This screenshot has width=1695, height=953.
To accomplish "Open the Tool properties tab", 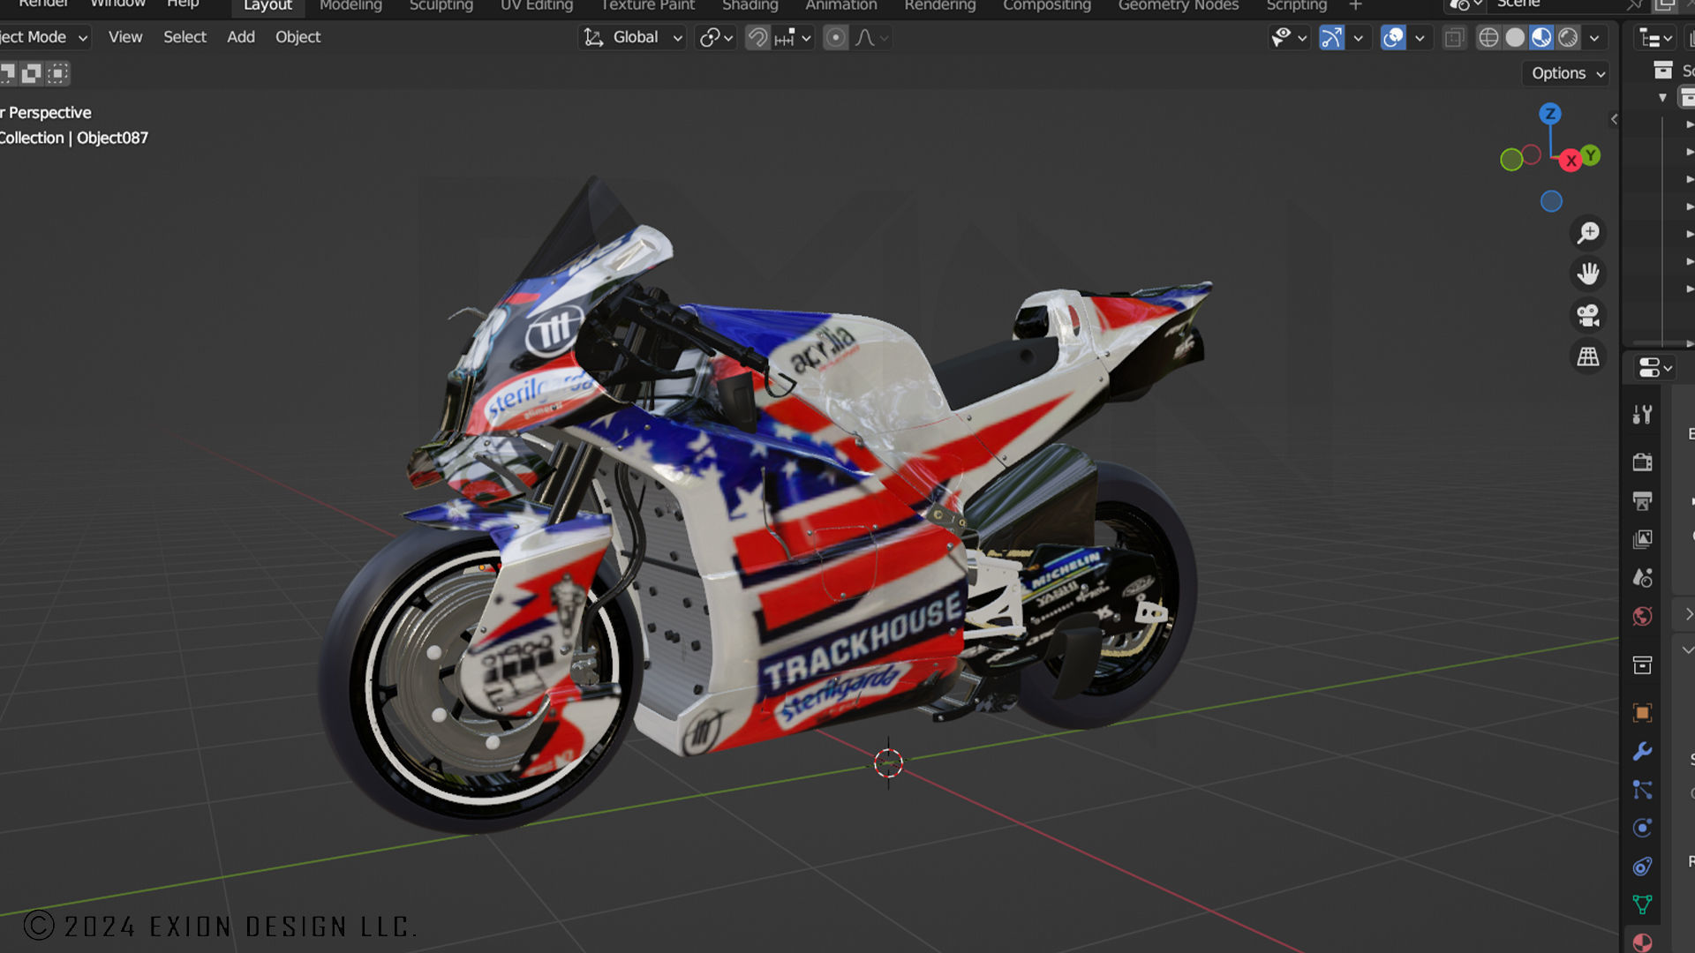I will [x=1642, y=415].
